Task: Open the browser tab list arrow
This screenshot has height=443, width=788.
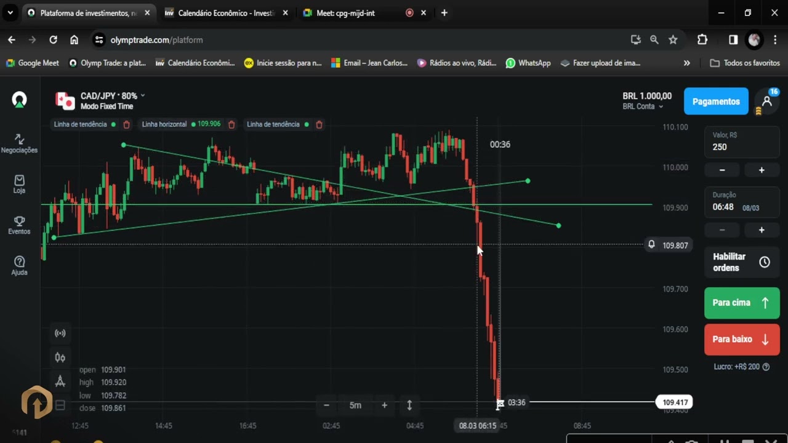Action: (x=10, y=13)
